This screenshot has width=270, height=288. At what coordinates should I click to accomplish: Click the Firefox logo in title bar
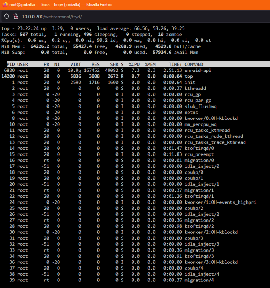point(5,4)
